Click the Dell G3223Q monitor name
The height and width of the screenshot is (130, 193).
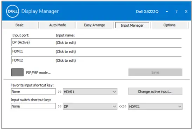coord(147,12)
